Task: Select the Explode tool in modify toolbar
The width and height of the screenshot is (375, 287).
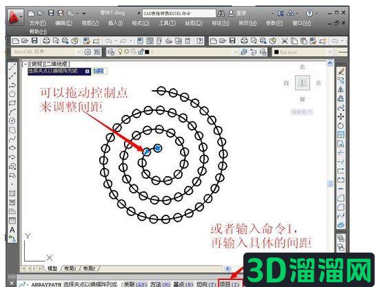Action: 341,224
